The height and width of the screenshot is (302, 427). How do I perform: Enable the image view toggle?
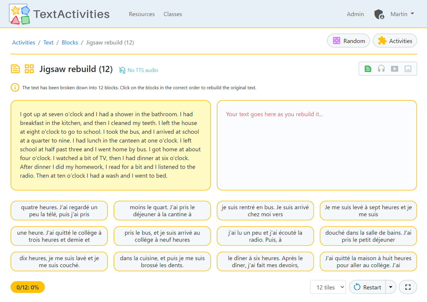407,68
